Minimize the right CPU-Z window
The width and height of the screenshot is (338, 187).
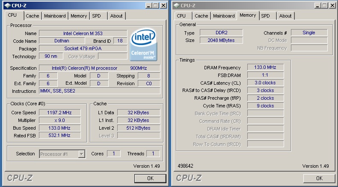[317, 6]
